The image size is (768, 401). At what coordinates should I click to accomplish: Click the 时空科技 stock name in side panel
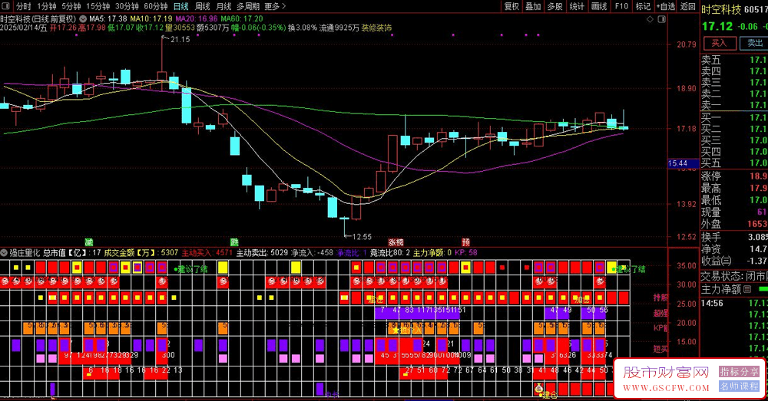pyautogui.click(x=721, y=9)
